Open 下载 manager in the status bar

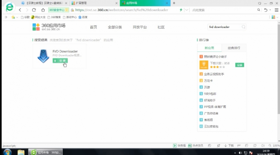(229, 146)
